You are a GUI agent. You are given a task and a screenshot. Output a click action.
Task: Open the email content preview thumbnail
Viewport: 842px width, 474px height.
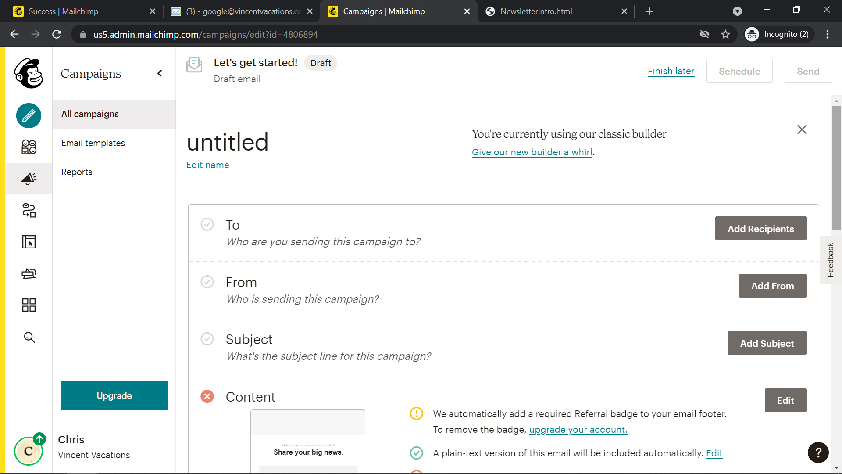pyautogui.click(x=308, y=442)
